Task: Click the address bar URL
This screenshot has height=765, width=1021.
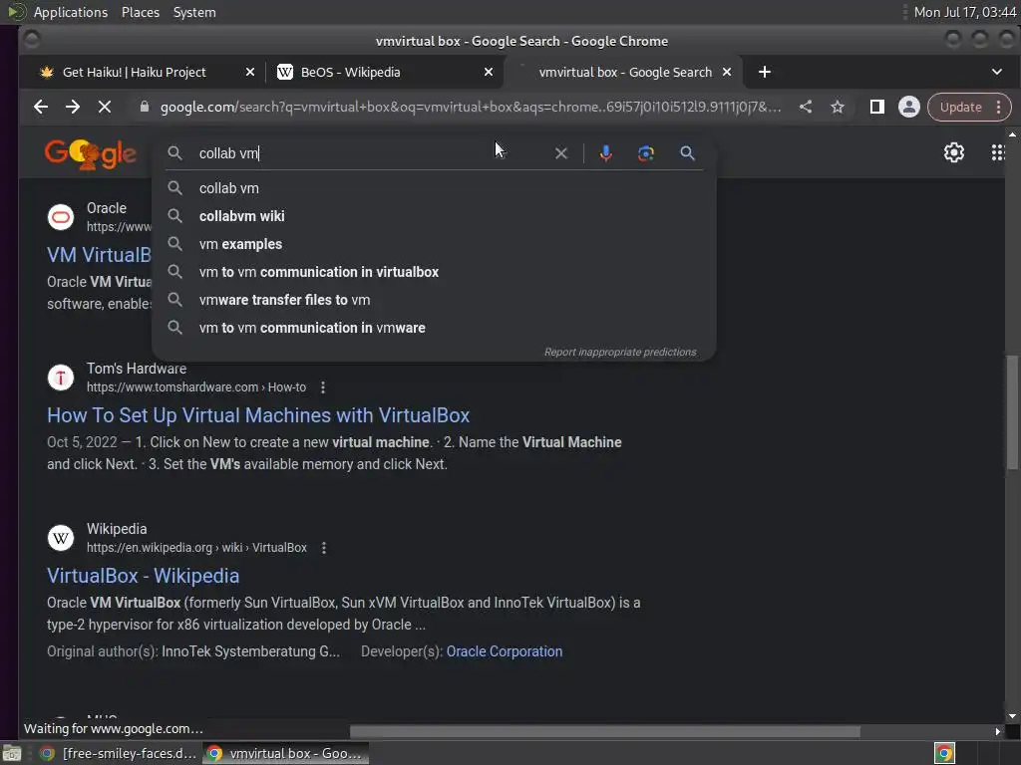Action: click(471, 107)
